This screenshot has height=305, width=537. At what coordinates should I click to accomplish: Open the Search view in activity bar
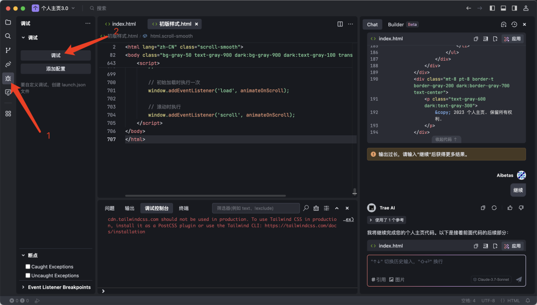coord(8,36)
